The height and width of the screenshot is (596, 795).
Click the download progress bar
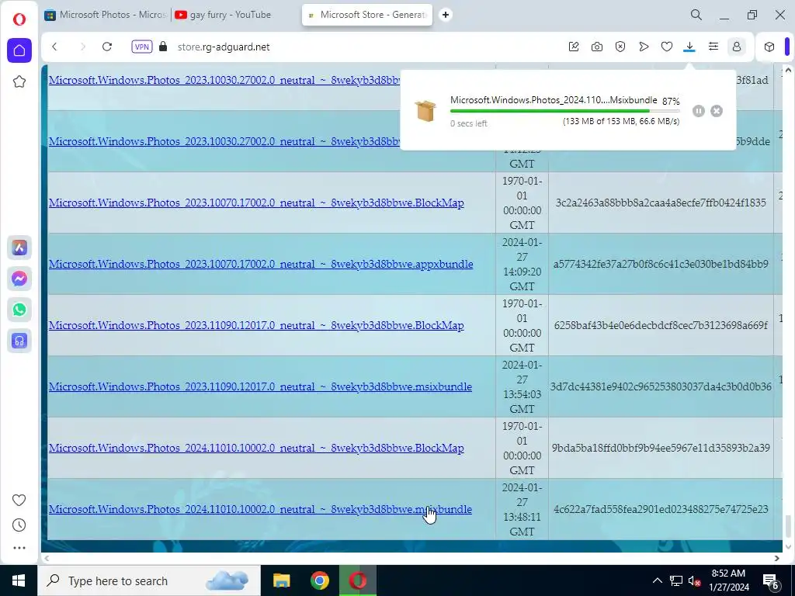pos(565,110)
